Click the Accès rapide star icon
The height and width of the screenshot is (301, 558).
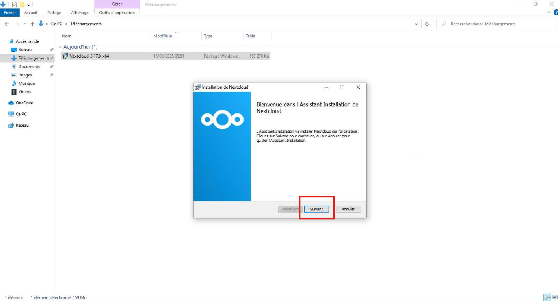12,41
